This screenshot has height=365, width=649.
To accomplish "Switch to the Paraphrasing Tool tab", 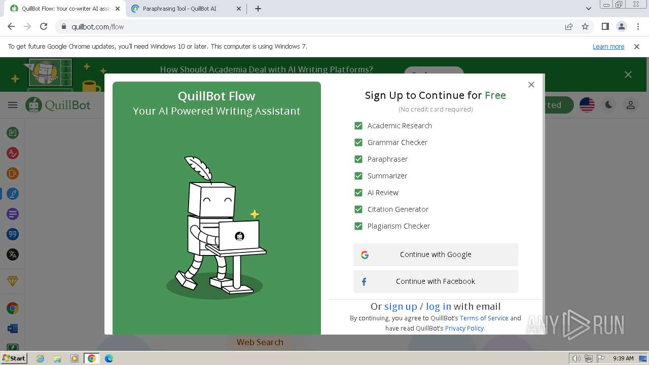I will click(x=185, y=9).
